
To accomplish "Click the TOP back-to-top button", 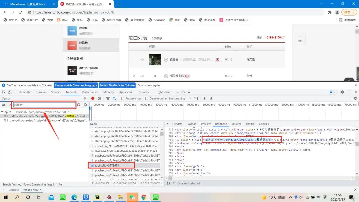I will [x=300, y=39].
